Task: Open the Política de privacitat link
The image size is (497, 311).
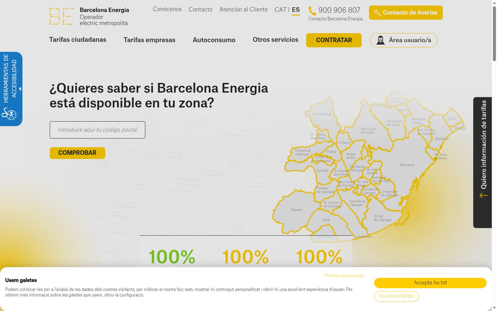Action: click(x=344, y=276)
